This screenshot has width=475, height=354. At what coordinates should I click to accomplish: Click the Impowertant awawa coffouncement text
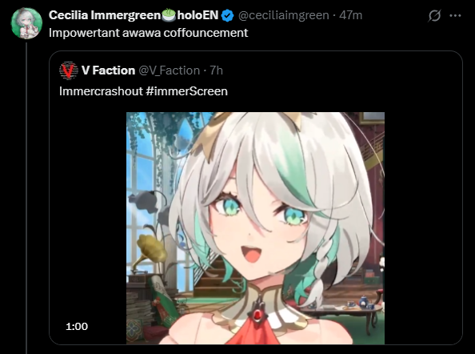[148, 33]
